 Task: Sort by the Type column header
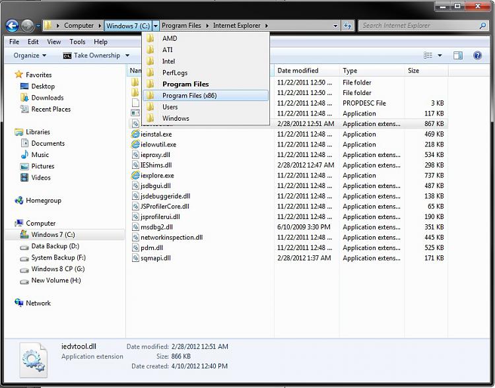tap(372, 71)
